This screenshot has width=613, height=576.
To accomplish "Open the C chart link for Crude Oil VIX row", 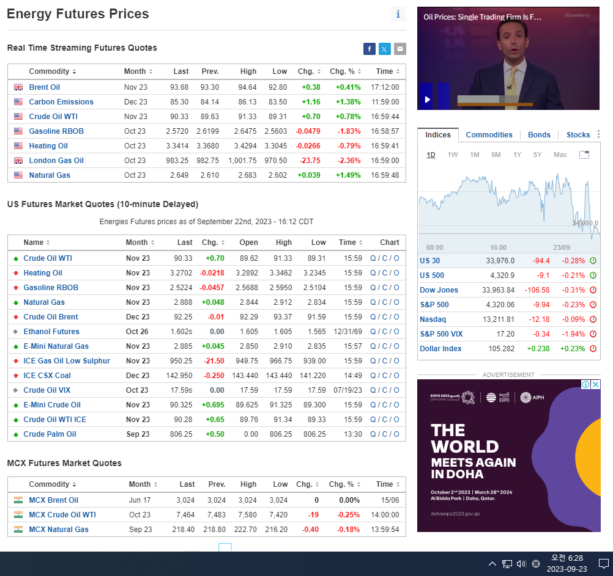I will click(x=385, y=390).
